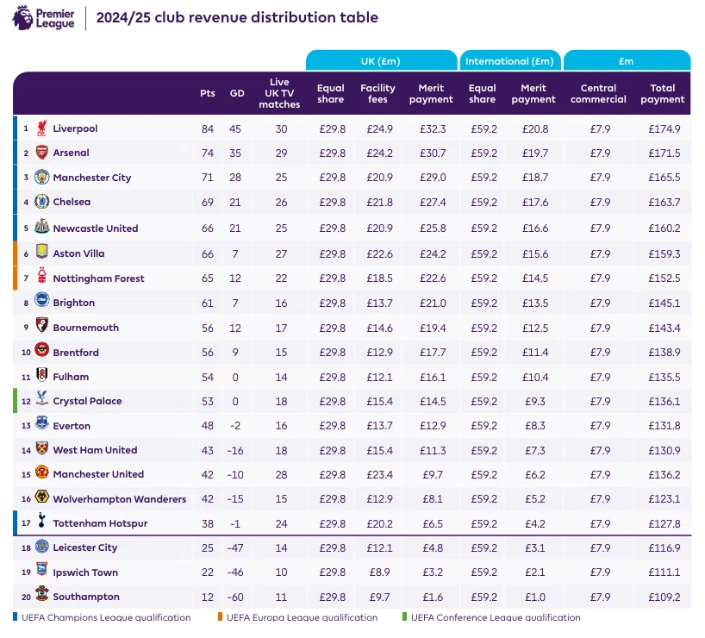Click the Arsenal cannon crest
This screenshot has width=705, height=638.
[x=42, y=152]
